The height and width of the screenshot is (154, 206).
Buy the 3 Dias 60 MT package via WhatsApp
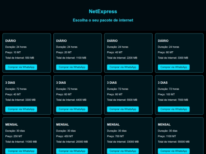point(72,109)
